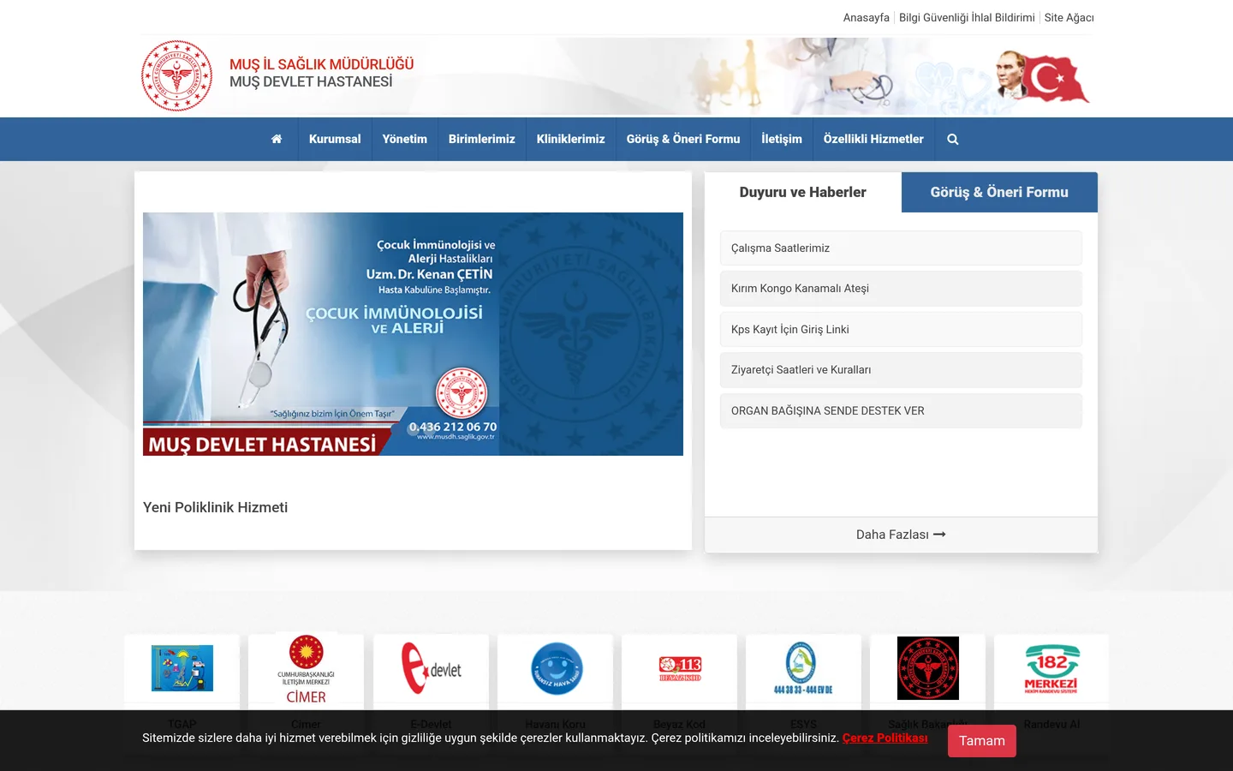Image resolution: width=1233 pixels, height=771 pixels.
Task: Open the Birimlerimiz menu
Action: 482,139
